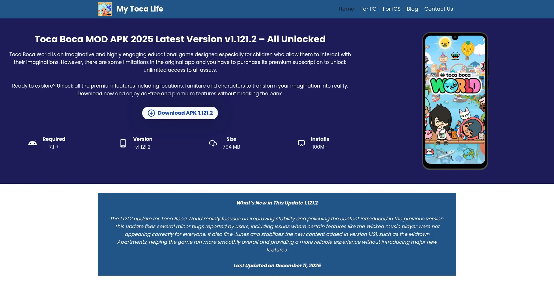
Task: Visit the Blog page
Action: pyautogui.click(x=412, y=9)
